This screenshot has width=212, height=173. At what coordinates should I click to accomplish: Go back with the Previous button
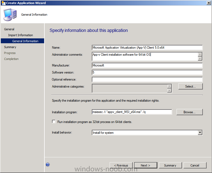tap(121, 165)
